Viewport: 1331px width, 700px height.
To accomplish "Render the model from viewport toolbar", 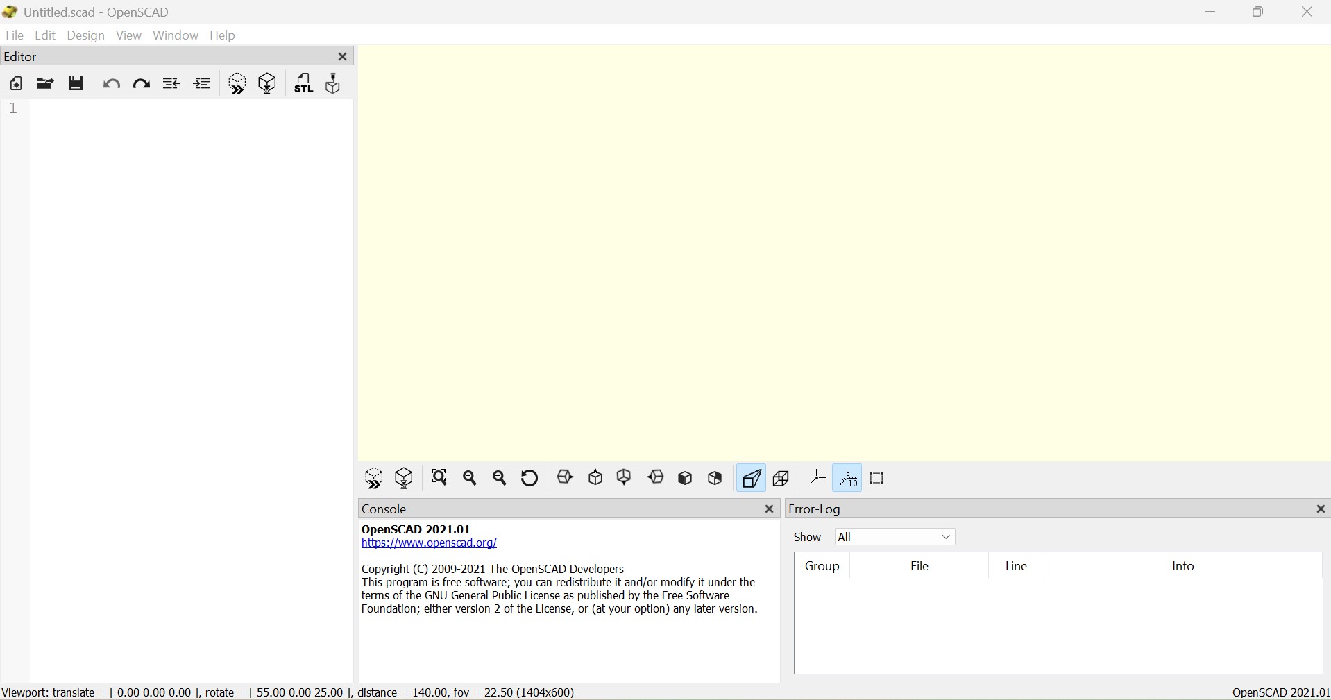I will 405,479.
